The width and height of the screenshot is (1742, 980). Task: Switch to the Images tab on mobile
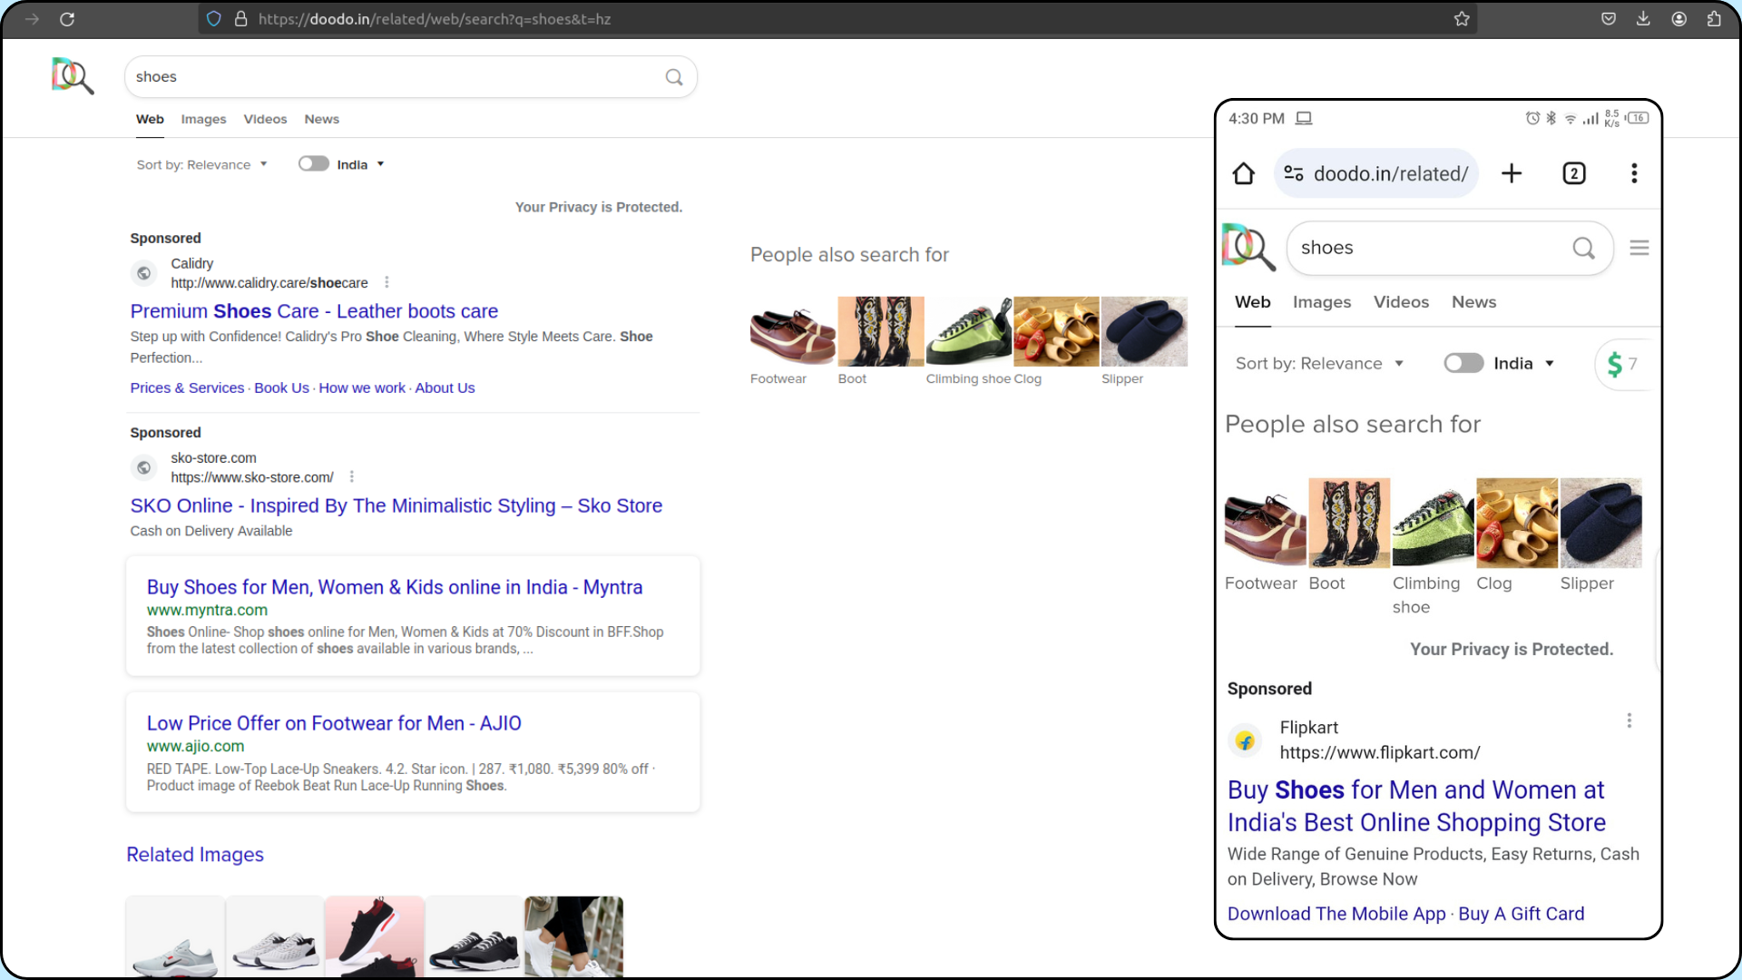click(x=1322, y=302)
